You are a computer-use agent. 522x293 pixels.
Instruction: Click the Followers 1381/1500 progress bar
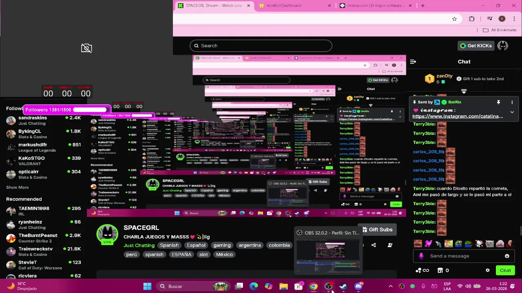[67, 109]
